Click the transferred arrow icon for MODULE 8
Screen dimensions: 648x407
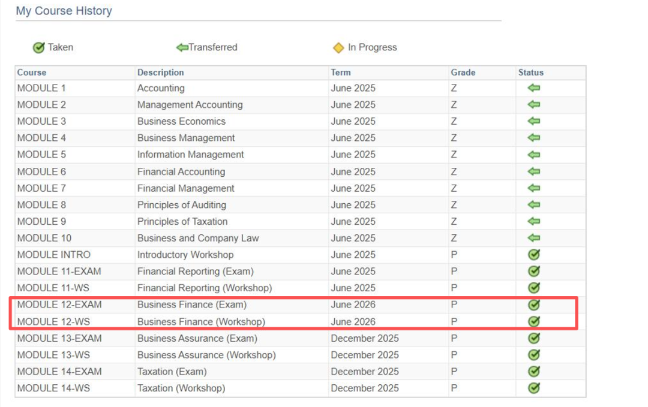point(534,205)
